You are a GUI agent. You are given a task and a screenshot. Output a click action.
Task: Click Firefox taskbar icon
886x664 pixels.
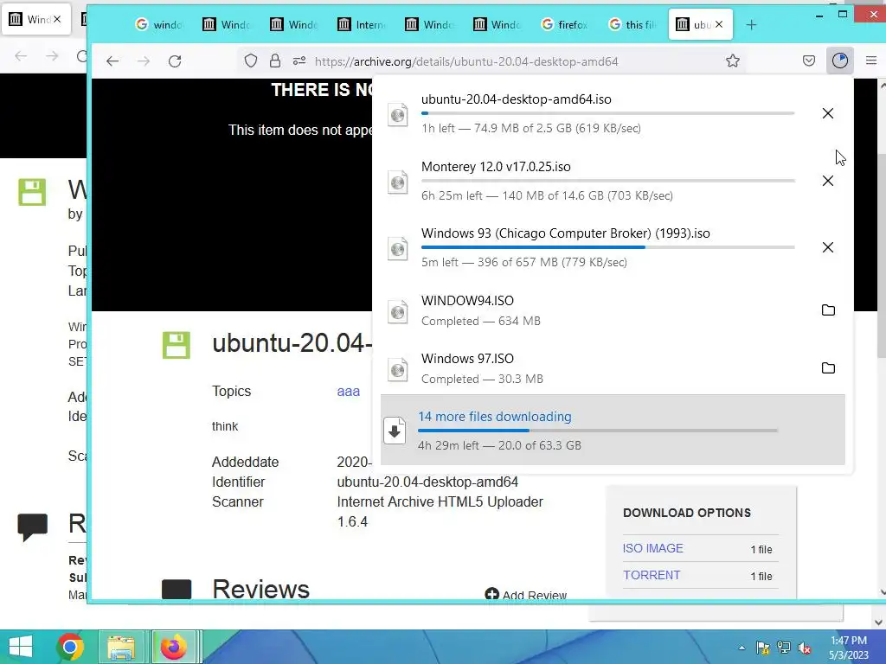click(173, 647)
